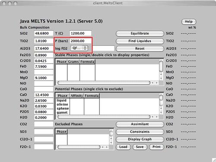Image resolution: width=216 pixels, height=162 pixels.
Task: Click Potential Phases horizontal scrollbar thumb
Action: point(104,117)
